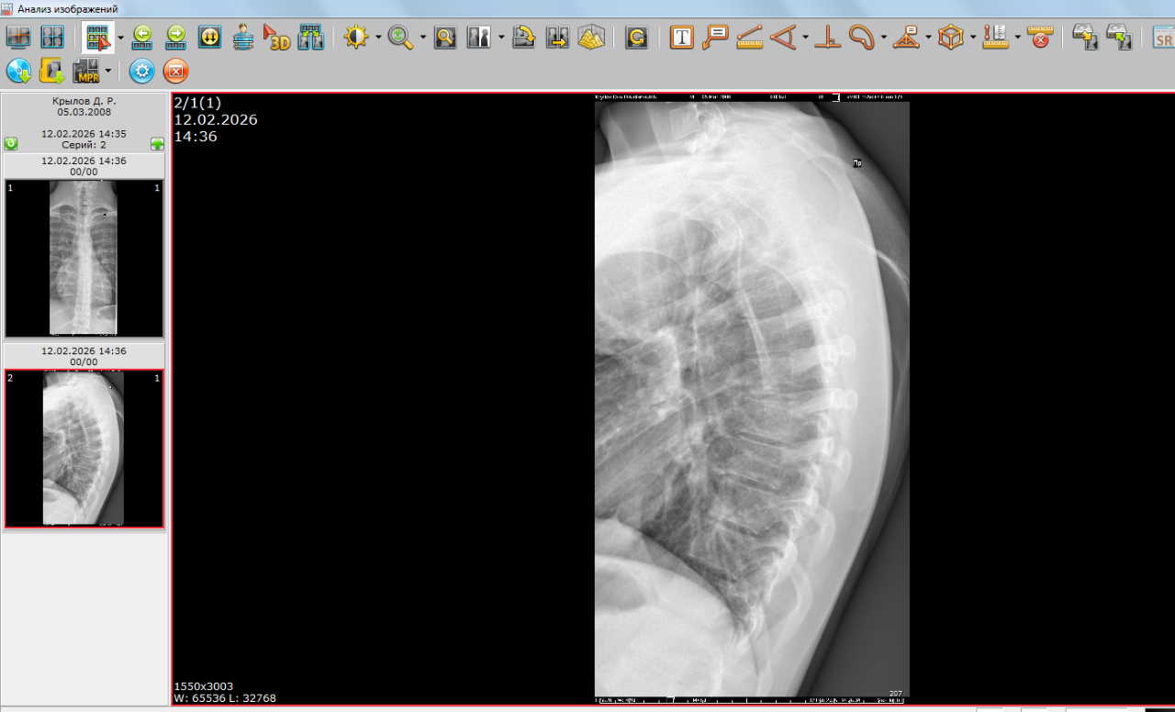The height and width of the screenshot is (712, 1175).
Task: Open the SR structured report icon
Action: 1163,38
